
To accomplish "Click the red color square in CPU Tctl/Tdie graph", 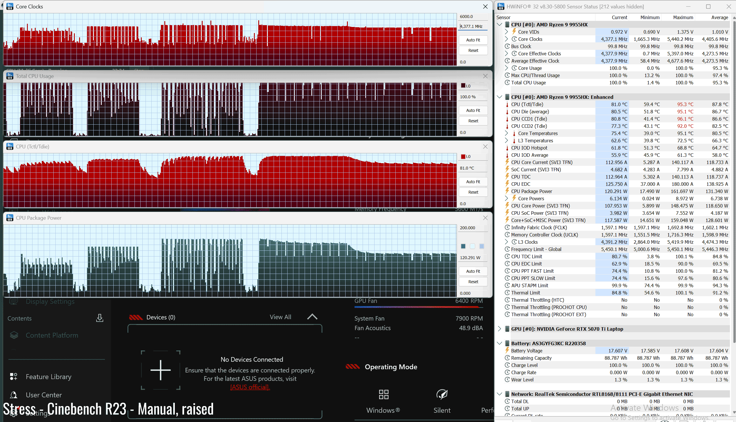I will [x=463, y=157].
